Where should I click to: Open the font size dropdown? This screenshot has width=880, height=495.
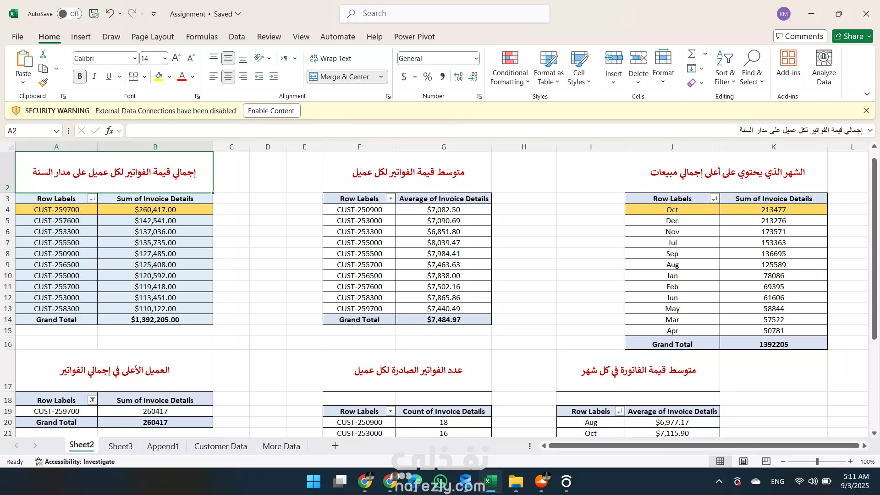coord(164,58)
